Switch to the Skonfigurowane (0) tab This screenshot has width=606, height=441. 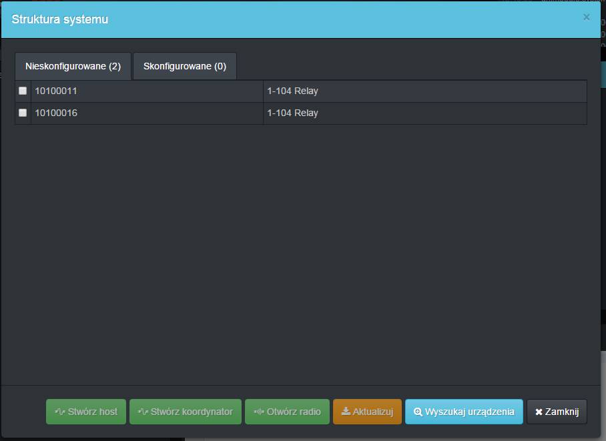tap(185, 67)
